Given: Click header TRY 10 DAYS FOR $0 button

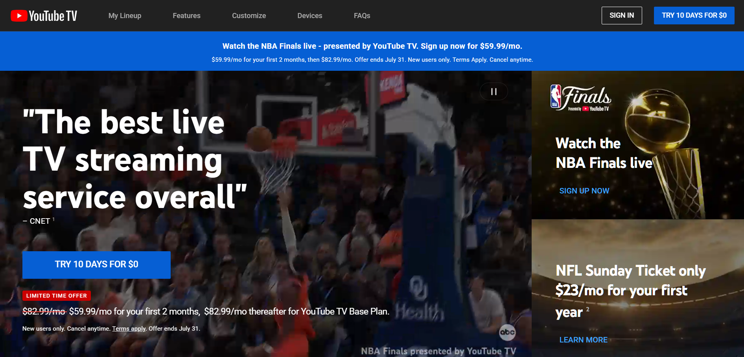Looking at the screenshot, I should 694,15.
